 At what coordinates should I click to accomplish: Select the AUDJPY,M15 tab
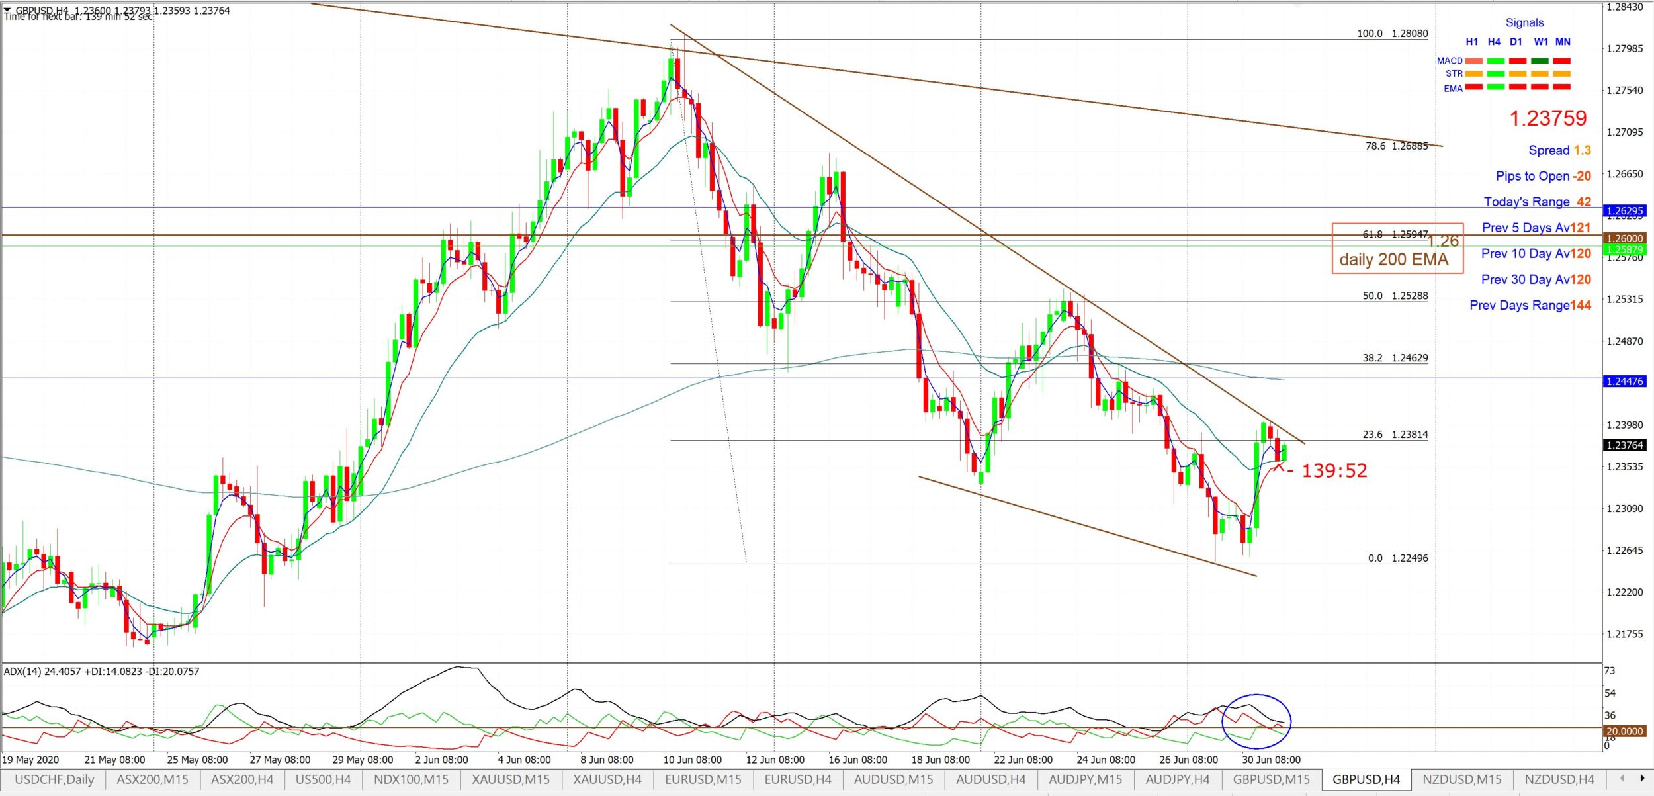point(1085,779)
